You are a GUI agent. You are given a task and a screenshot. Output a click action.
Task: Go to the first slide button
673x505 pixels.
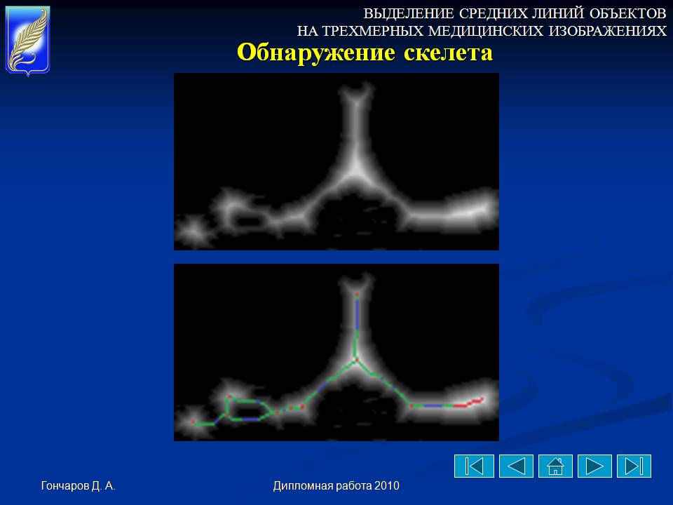coord(475,466)
